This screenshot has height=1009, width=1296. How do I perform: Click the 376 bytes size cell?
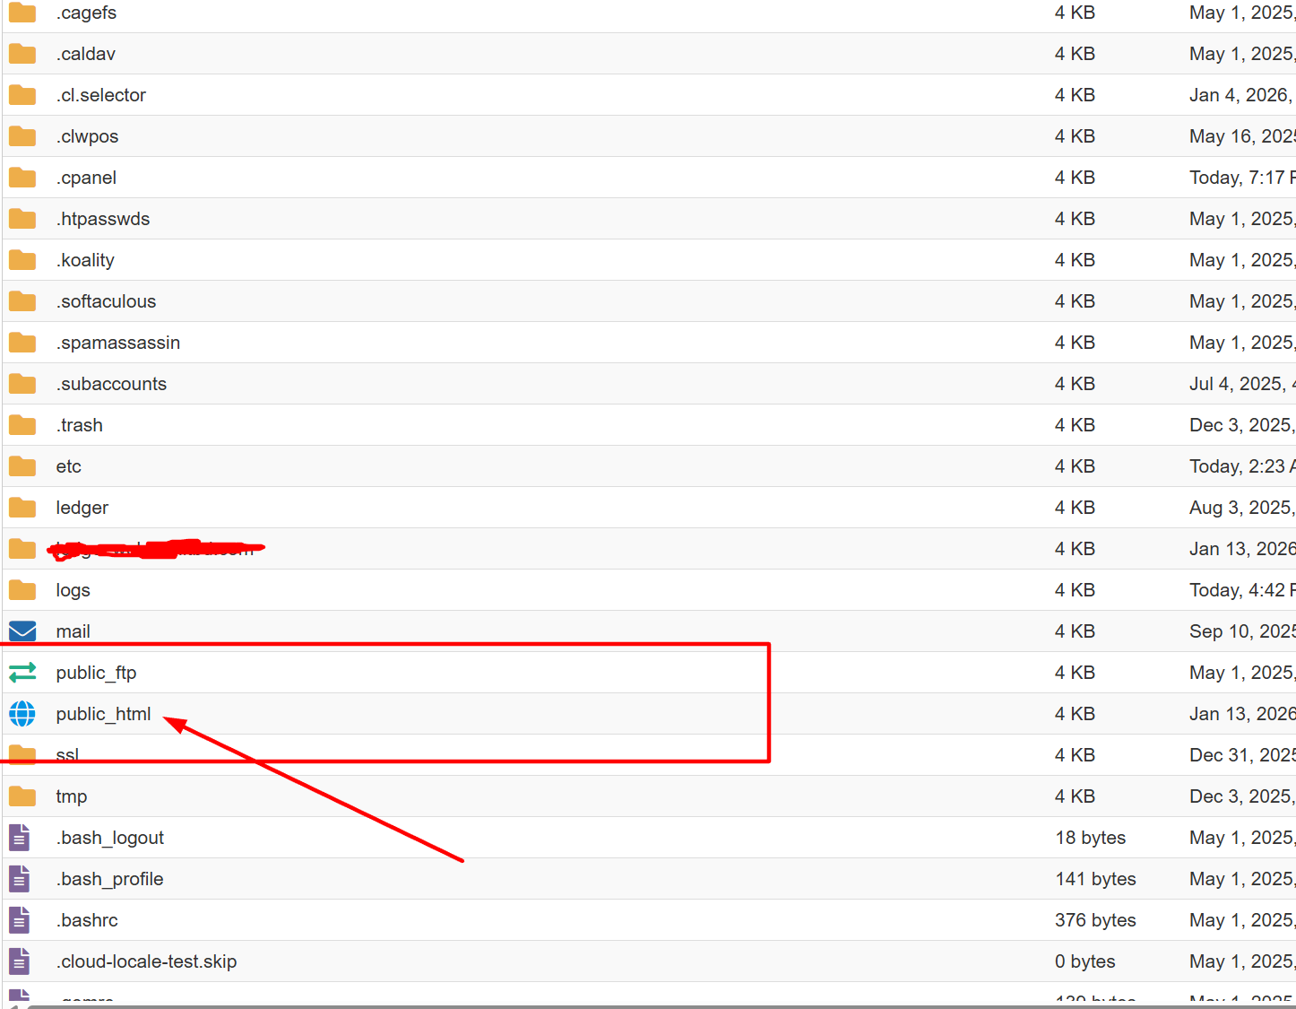point(1095,920)
